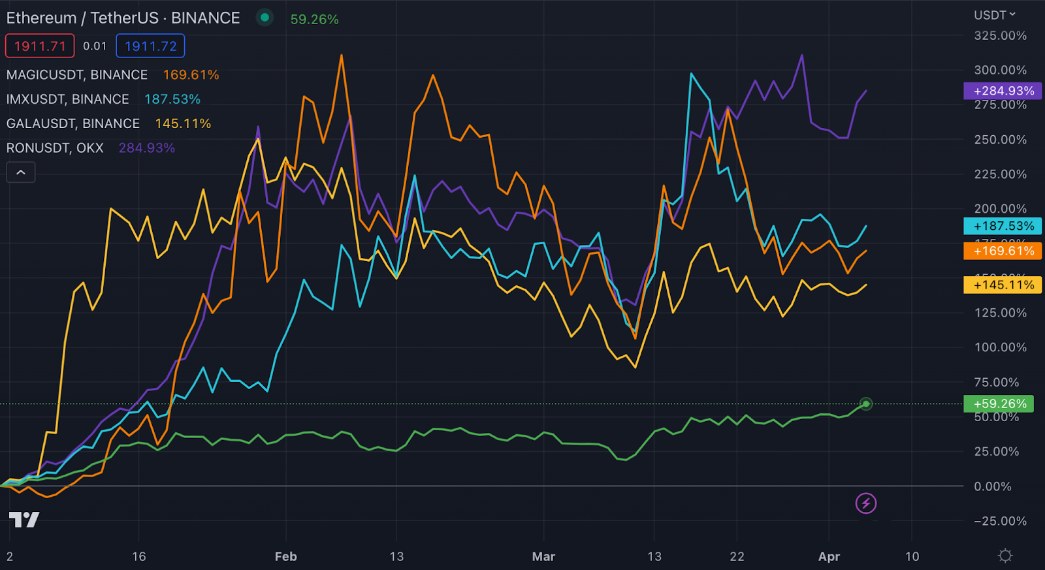Click the green market status dot
The width and height of the screenshot is (1045, 570).
pyautogui.click(x=265, y=18)
